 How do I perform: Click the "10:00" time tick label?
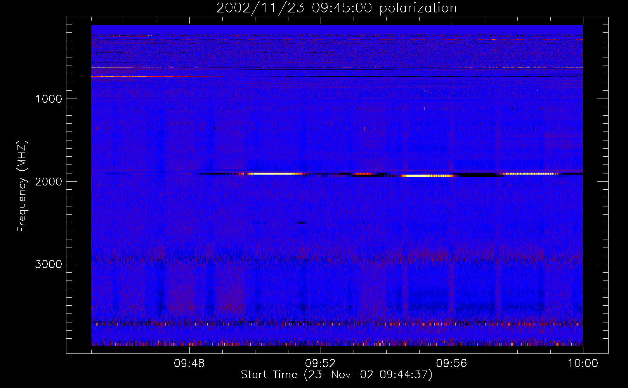tap(583, 364)
